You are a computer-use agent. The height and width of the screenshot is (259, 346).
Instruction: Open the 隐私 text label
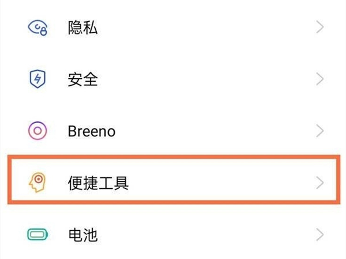82,28
